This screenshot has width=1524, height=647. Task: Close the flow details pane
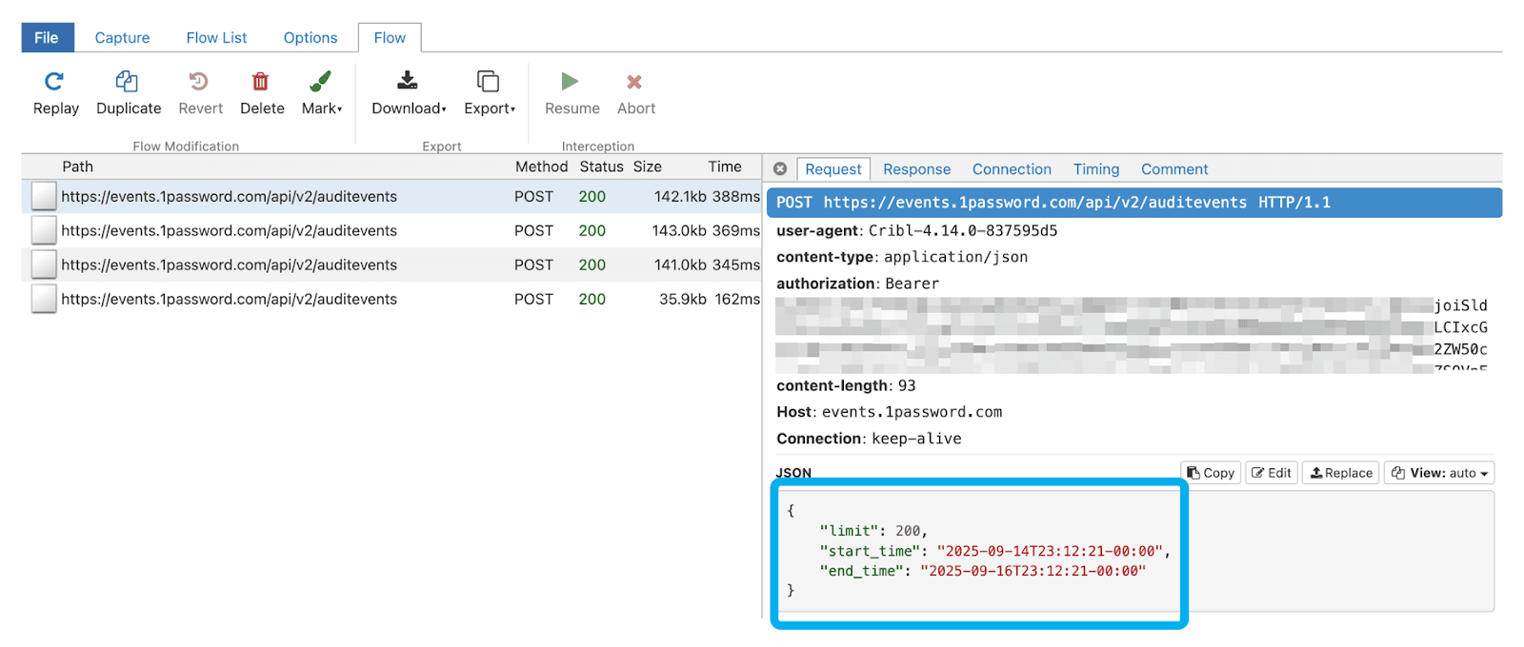click(x=780, y=169)
